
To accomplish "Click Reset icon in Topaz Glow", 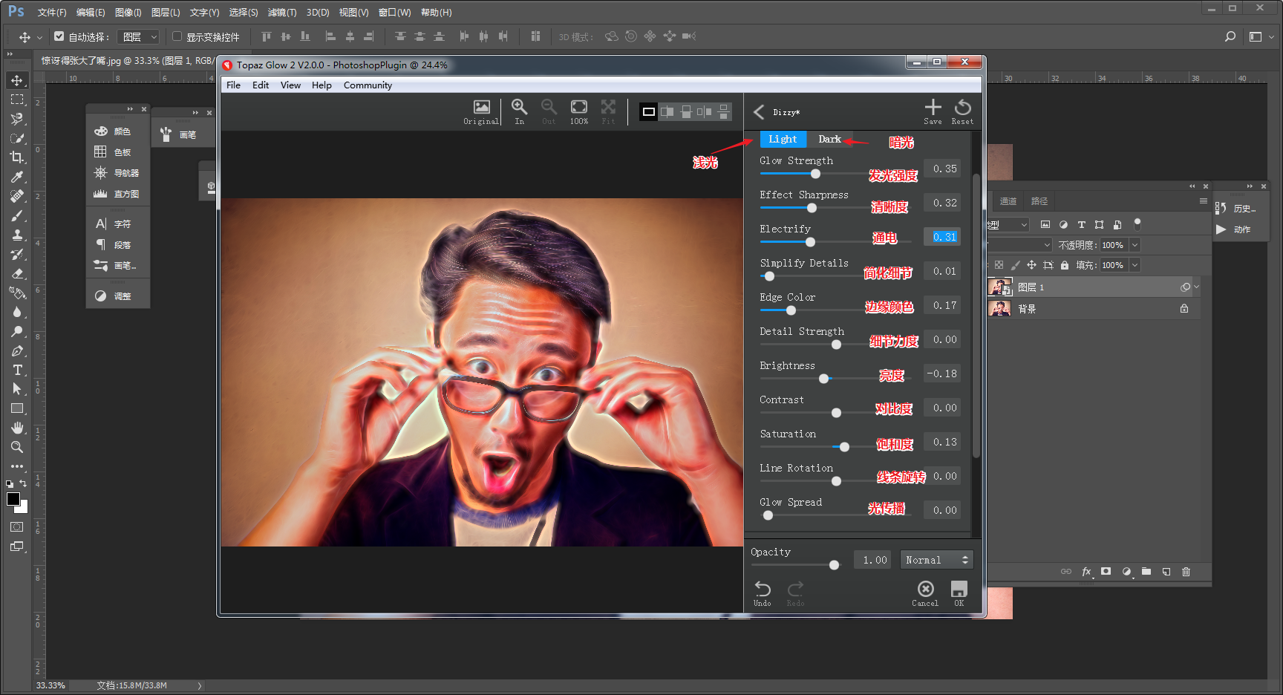I will pos(962,111).
